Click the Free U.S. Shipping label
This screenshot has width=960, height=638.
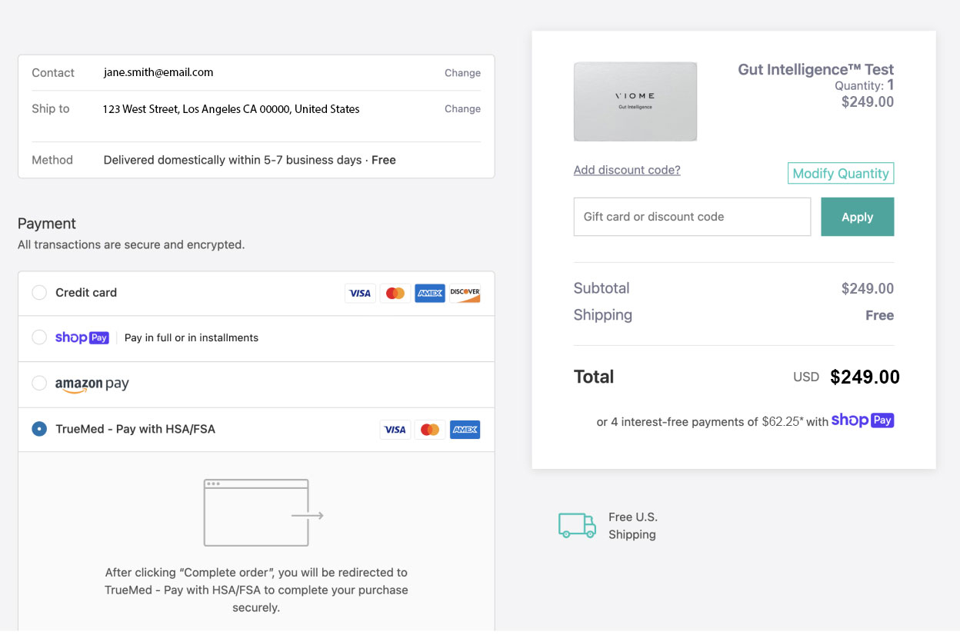[x=633, y=526]
